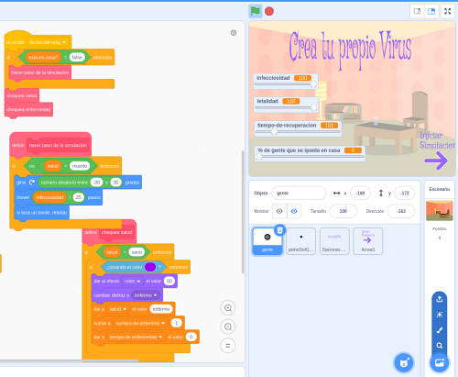
Task: Open the color effect dropdown in the looks block
Action: (x=132, y=281)
